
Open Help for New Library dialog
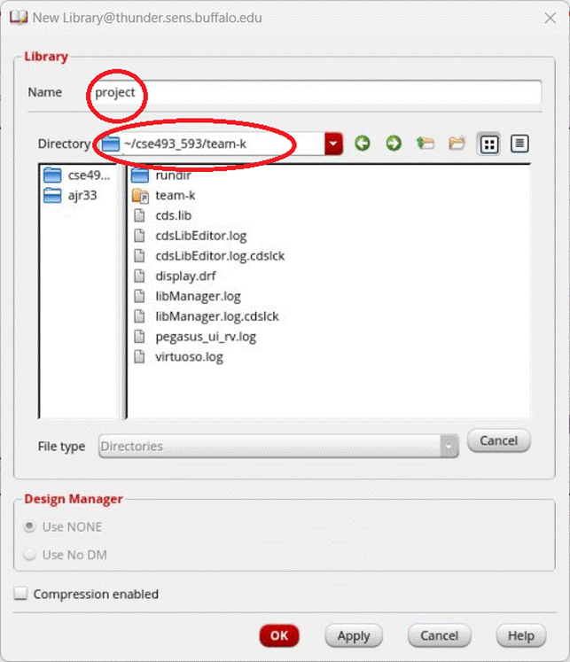[x=521, y=635]
